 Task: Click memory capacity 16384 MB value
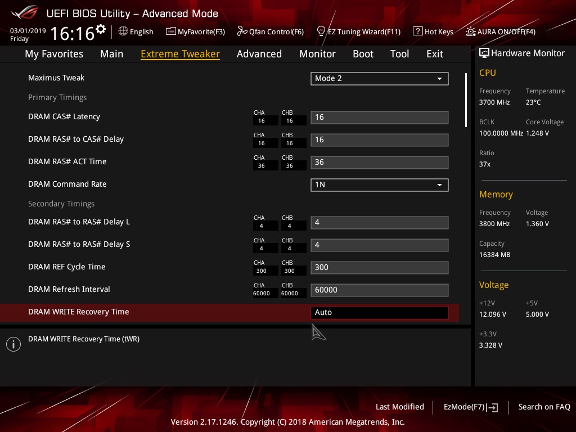494,255
